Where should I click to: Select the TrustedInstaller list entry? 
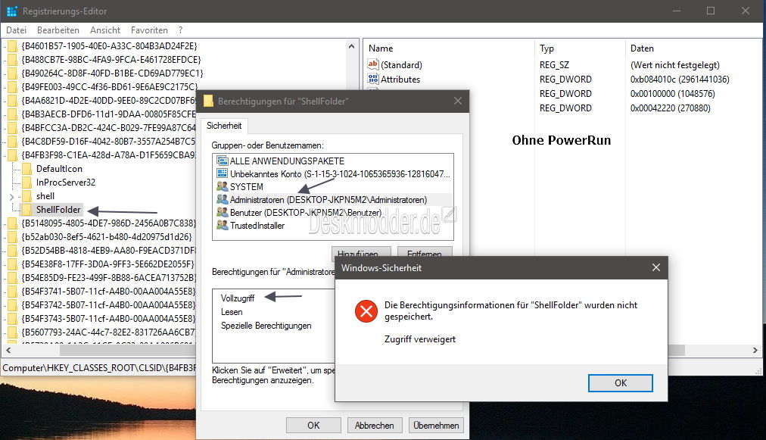[257, 226]
